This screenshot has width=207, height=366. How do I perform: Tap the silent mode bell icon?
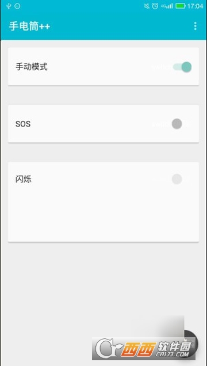(147, 6)
